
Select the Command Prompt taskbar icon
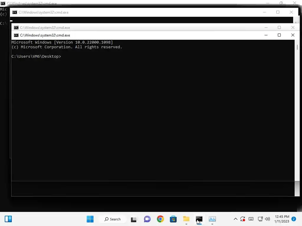tap(199, 219)
